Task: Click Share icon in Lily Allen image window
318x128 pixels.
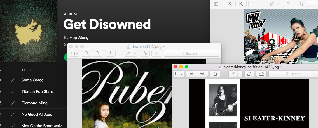Action: tap(254, 4)
